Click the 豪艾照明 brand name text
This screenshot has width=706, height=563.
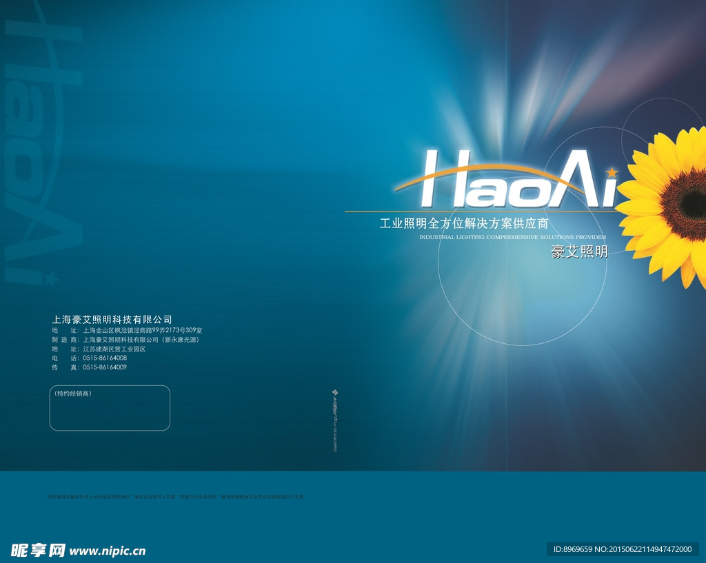tap(579, 251)
